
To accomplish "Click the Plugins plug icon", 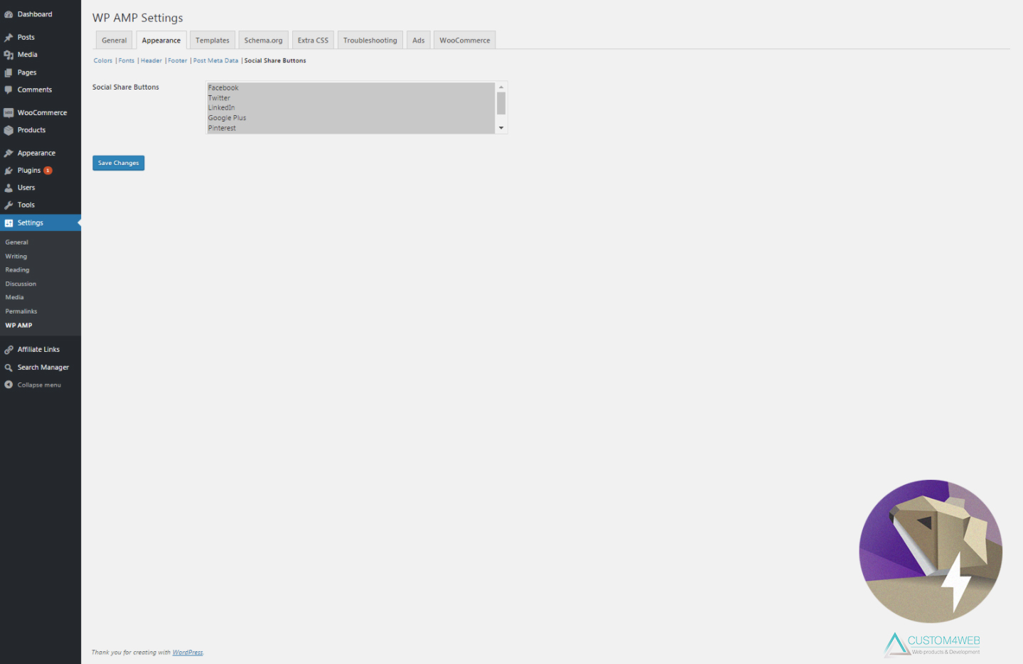I will tap(9, 171).
